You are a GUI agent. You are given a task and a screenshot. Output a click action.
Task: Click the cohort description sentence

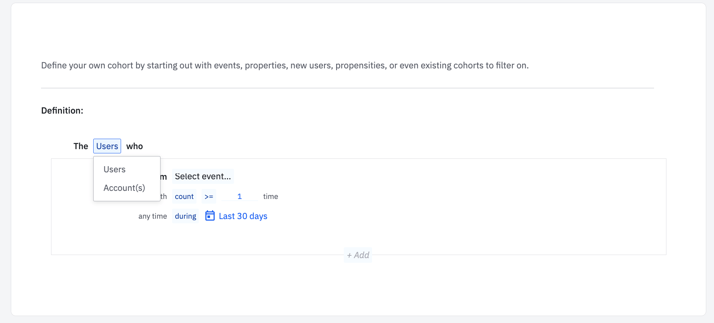(285, 66)
